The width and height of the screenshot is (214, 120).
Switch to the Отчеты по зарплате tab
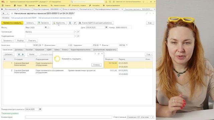point(69,9)
